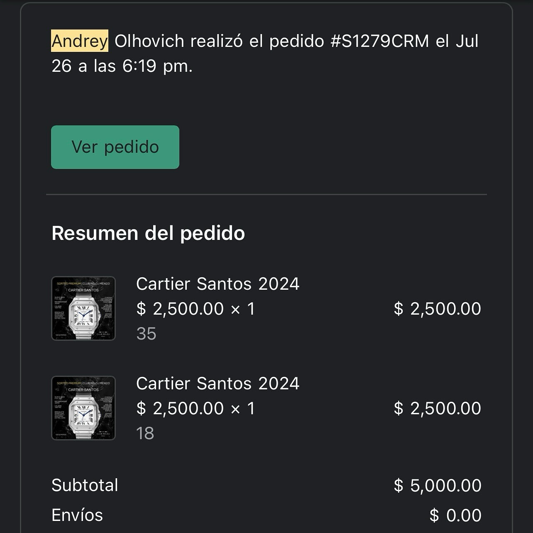
Task: Click the ticket number 18
Action: 145,433
